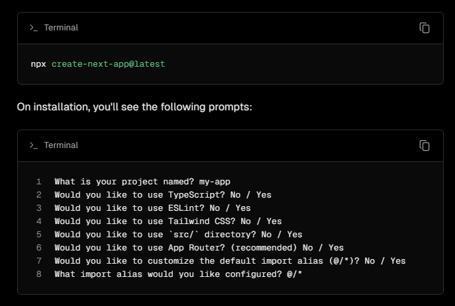Click the App Router (recommended) prompt line
455x306 pixels.
[x=199, y=248]
